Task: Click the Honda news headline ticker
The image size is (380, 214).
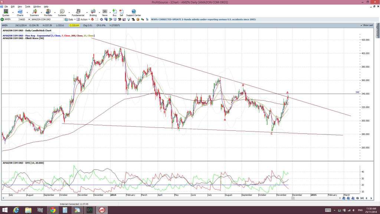Action: point(204,19)
